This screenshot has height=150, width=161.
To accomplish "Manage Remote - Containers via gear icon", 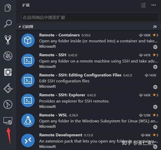I will [155, 47].
